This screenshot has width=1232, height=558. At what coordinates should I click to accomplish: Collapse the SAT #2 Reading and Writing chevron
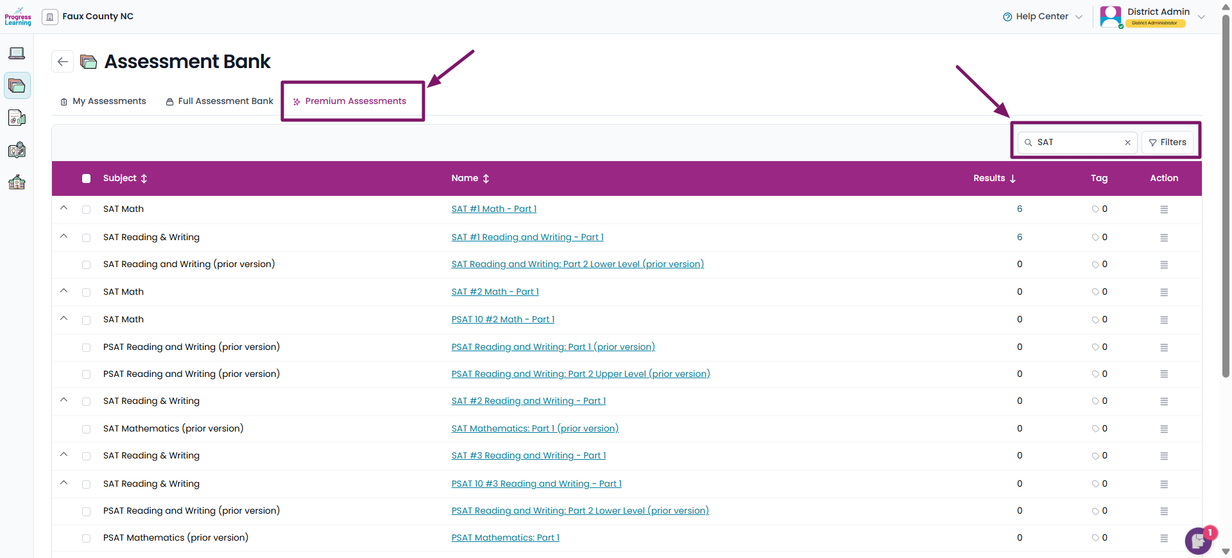click(x=64, y=400)
